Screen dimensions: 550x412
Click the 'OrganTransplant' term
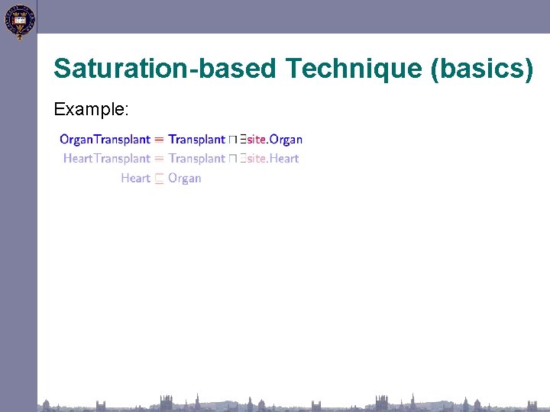105,140
